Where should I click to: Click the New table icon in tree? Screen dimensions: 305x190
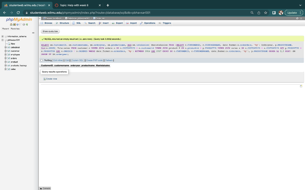click(x=9, y=44)
